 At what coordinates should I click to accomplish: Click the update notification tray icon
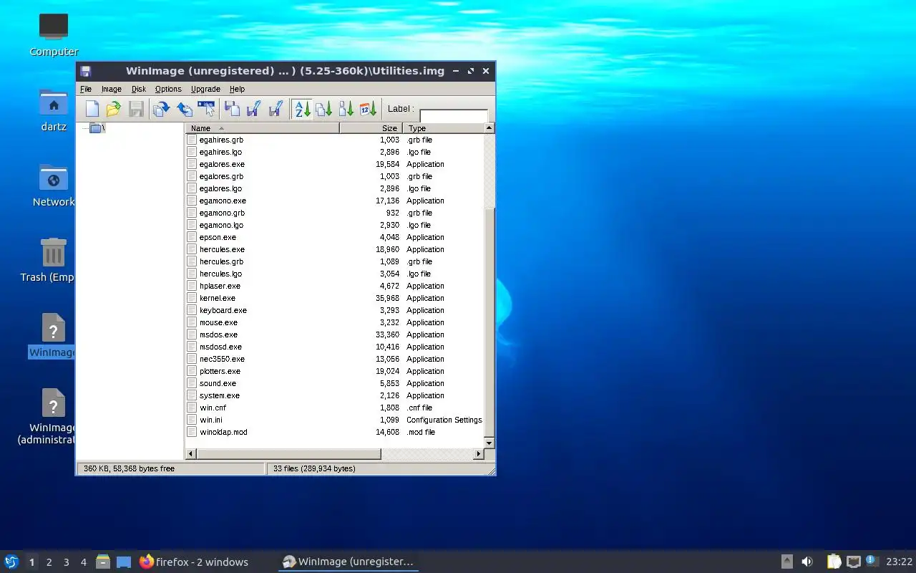tap(871, 561)
